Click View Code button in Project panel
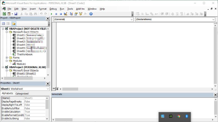Image resolution: width=218 pixels, height=122 pixels. [4, 24]
